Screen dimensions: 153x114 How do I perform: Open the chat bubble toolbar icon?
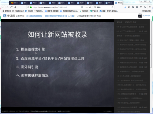(137, 7)
